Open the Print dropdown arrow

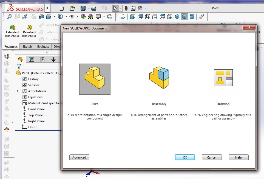(x=99, y=8)
